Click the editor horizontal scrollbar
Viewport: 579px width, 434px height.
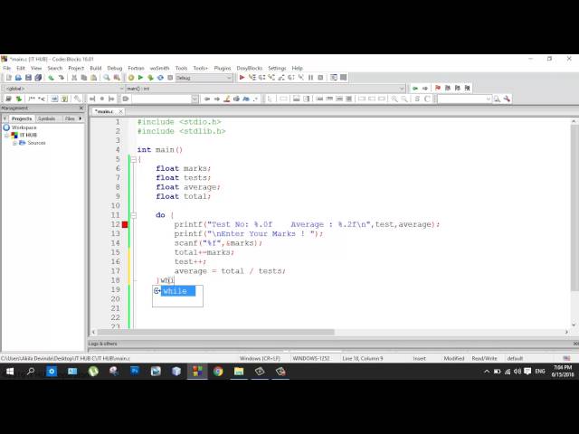click(x=215, y=332)
